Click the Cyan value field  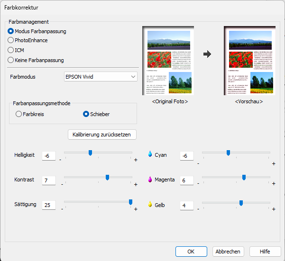pyautogui.click(x=187, y=156)
